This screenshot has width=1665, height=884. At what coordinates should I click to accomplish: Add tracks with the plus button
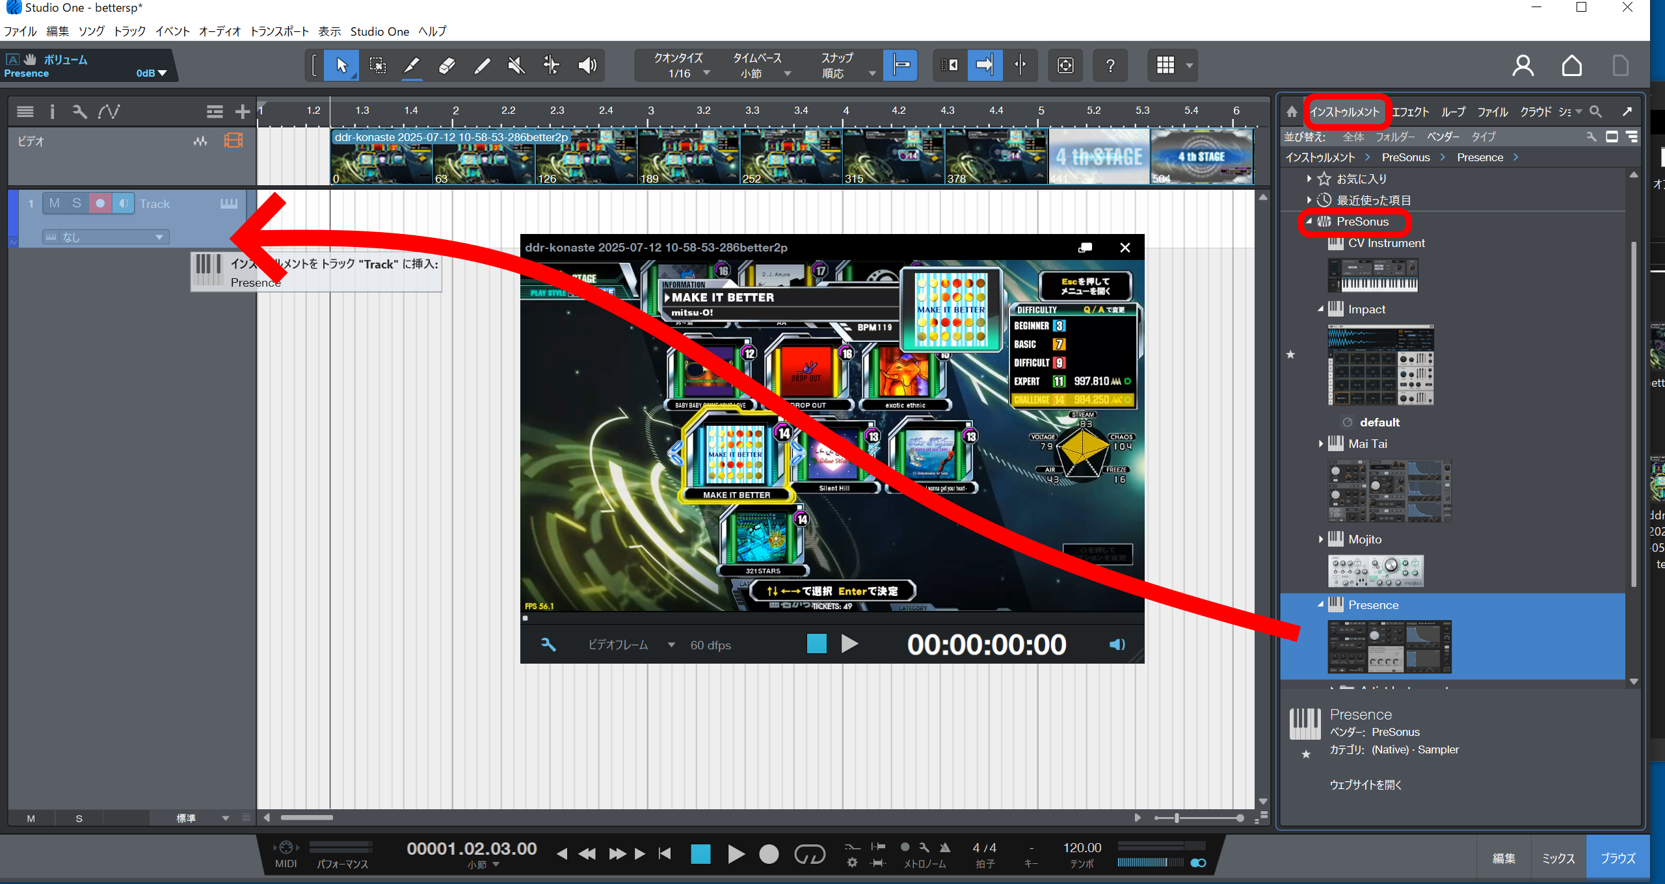coord(242,112)
